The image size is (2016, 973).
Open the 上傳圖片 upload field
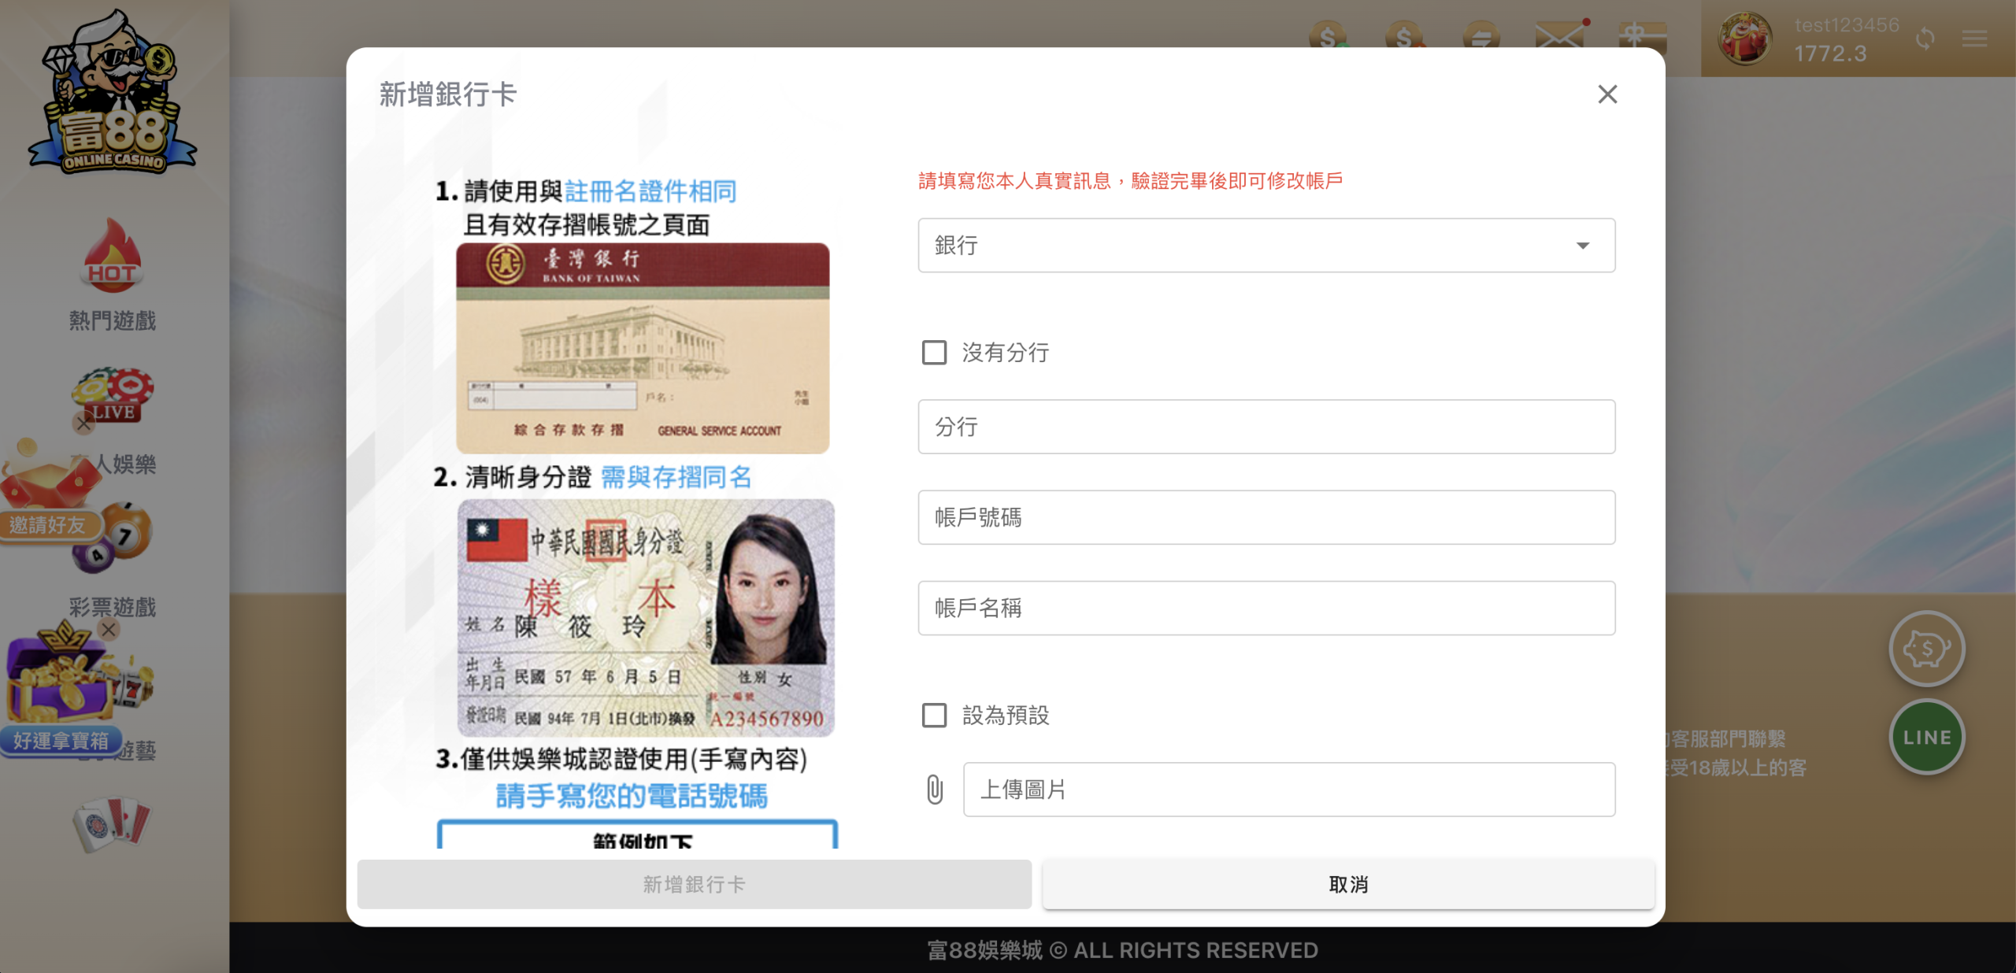pos(1289,790)
